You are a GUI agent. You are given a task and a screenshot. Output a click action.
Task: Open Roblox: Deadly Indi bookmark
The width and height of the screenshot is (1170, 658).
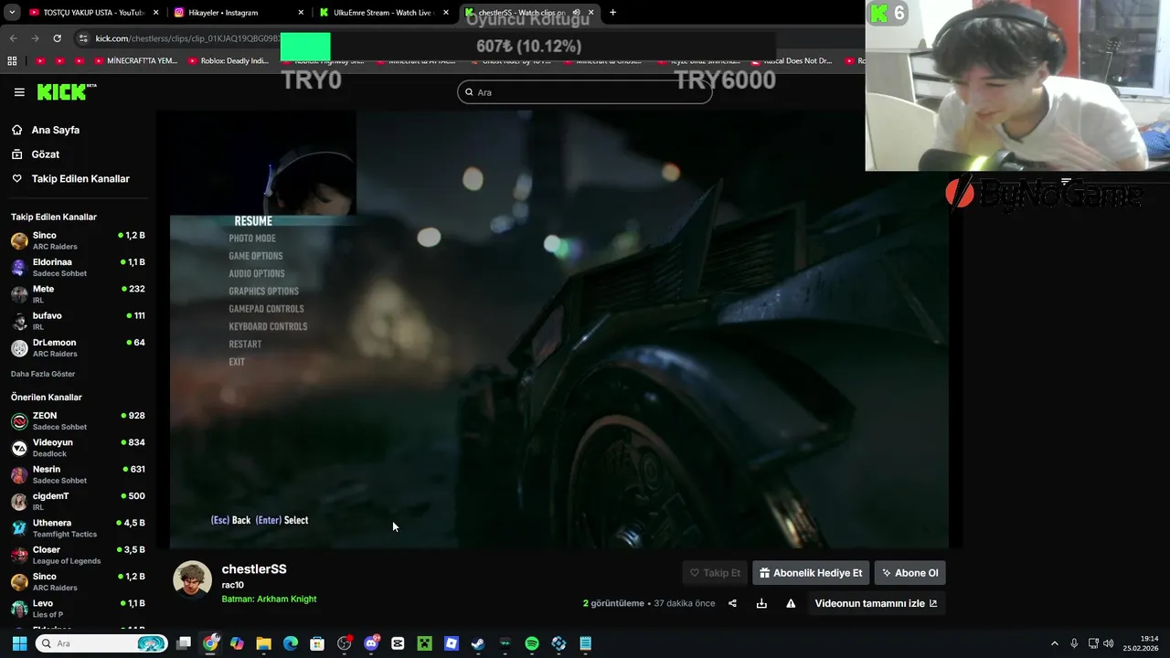tap(229, 61)
